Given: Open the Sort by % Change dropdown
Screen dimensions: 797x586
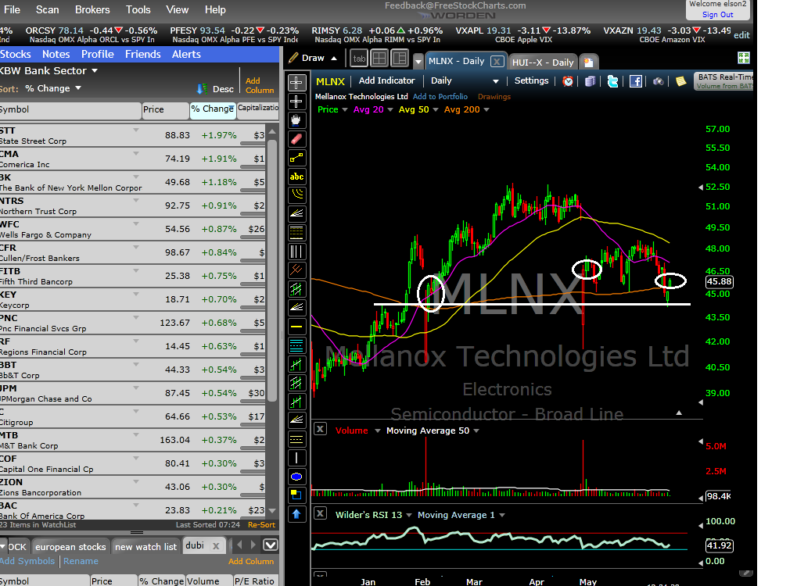Looking at the screenshot, I should click(x=78, y=88).
